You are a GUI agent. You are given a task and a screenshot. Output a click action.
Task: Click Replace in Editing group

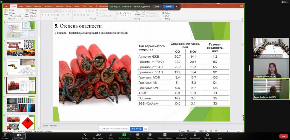(x=167, y=13)
